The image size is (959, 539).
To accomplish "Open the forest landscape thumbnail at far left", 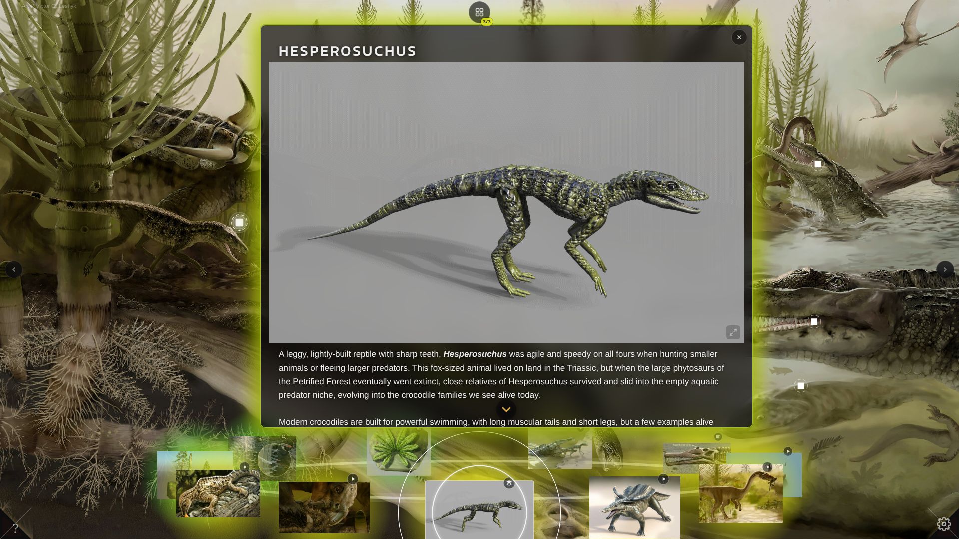I will (167, 475).
